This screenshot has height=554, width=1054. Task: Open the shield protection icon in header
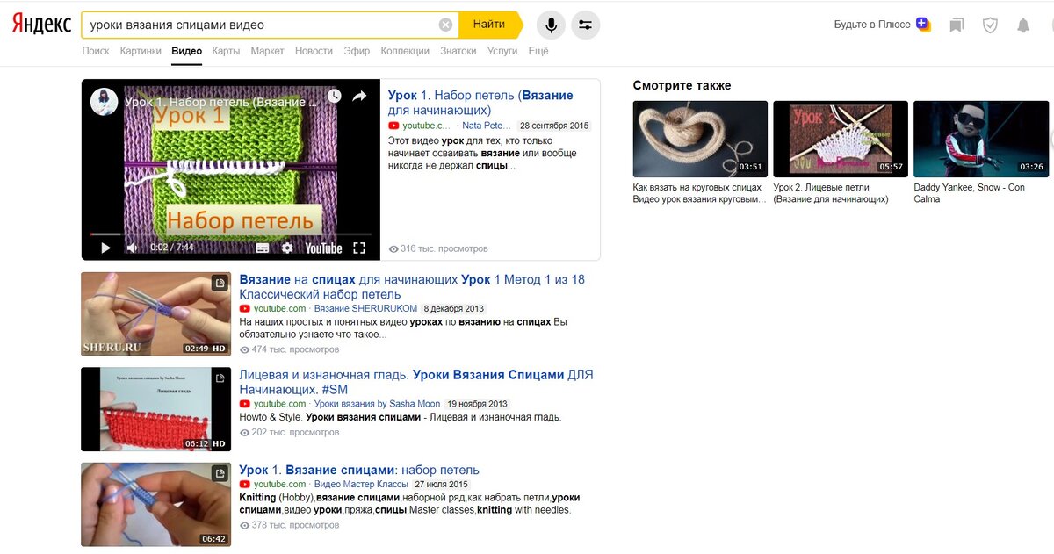click(x=990, y=25)
